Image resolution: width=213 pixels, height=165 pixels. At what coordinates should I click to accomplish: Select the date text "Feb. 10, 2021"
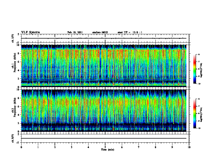coord(75,32)
